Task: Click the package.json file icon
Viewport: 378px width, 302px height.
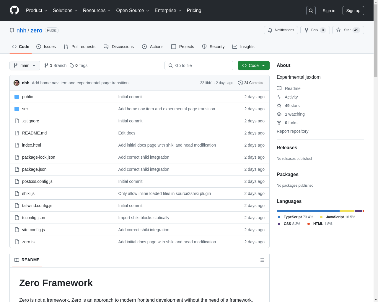Action: [x=17, y=169]
